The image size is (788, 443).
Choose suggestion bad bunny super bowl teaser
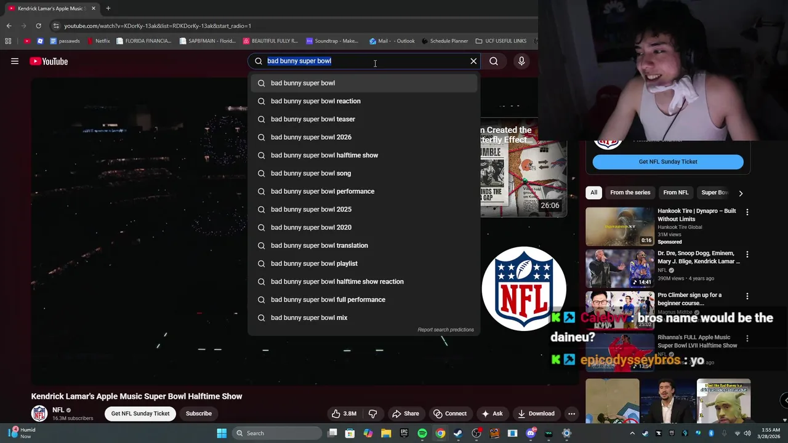click(x=363, y=119)
